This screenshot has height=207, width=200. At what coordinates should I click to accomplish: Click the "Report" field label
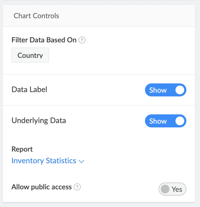(x=22, y=149)
